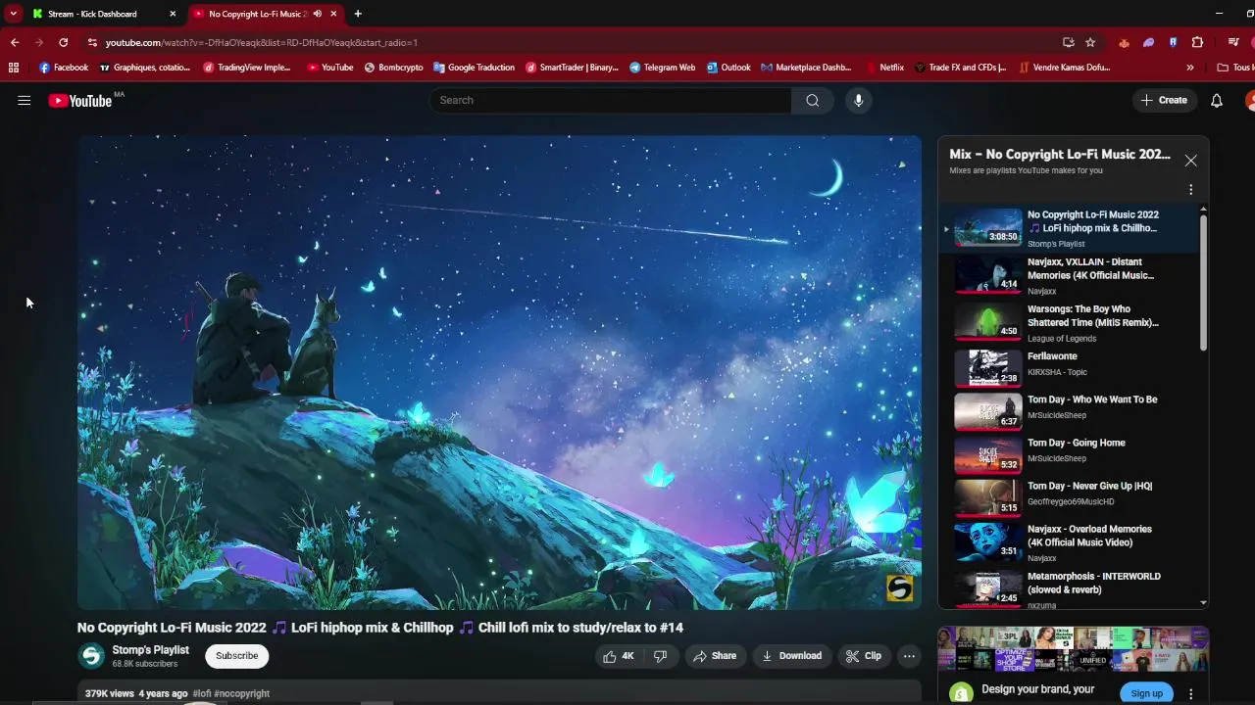Play Tom Day - Going Home

click(x=1069, y=454)
